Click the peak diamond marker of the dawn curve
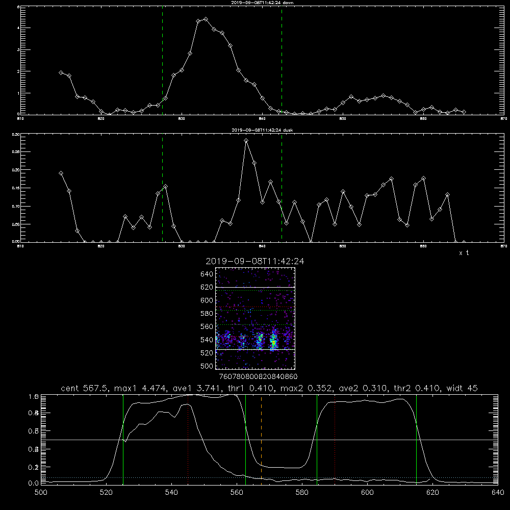Viewport: 510px width, 510px height. [206, 19]
